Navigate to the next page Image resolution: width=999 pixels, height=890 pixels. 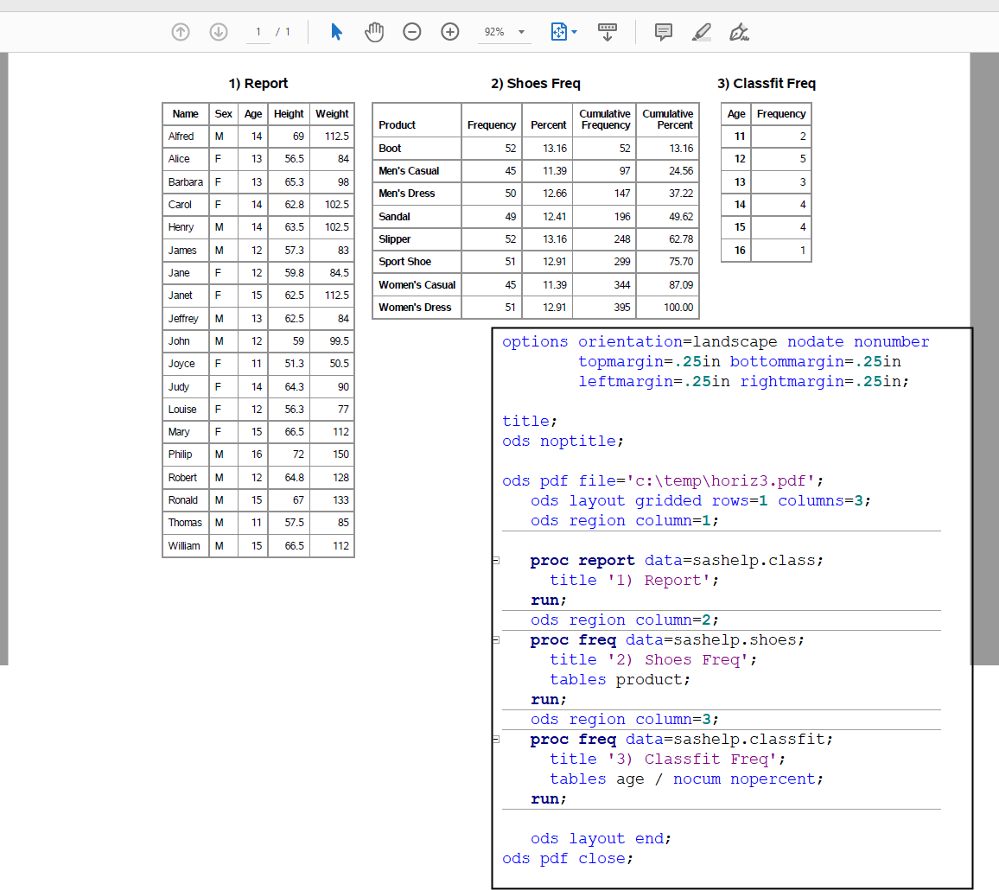point(218,31)
